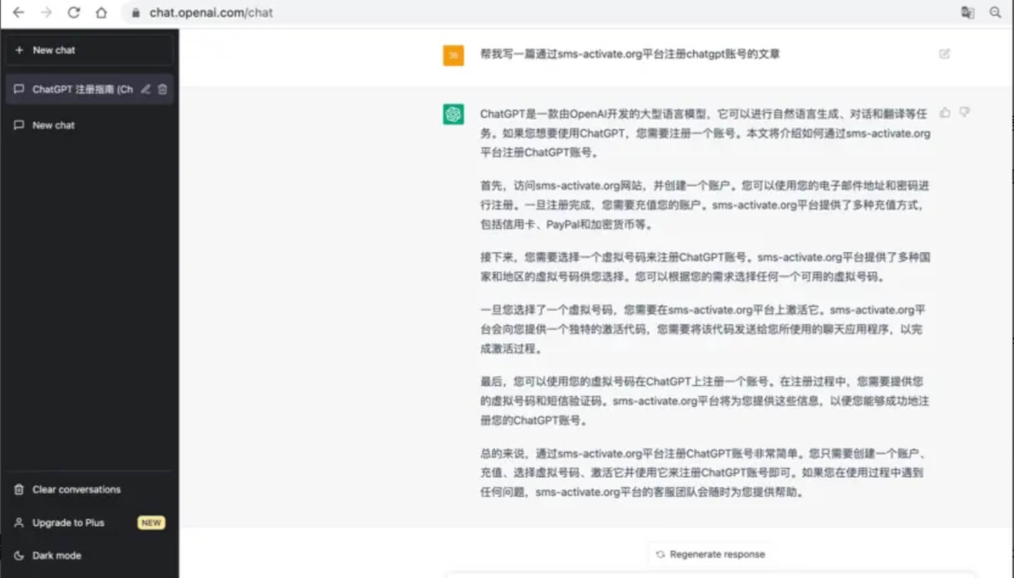Click the orange user avatar
Image resolution: width=1014 pixels, height=578 pixels.
point(454,55)
